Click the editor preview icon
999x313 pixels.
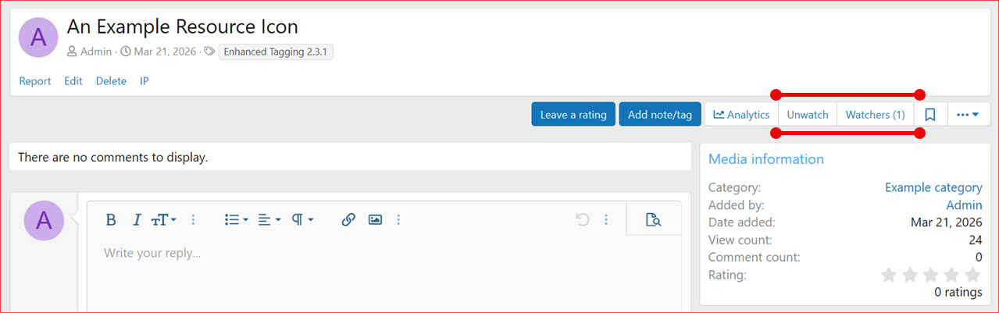click(x=653, y=220)
